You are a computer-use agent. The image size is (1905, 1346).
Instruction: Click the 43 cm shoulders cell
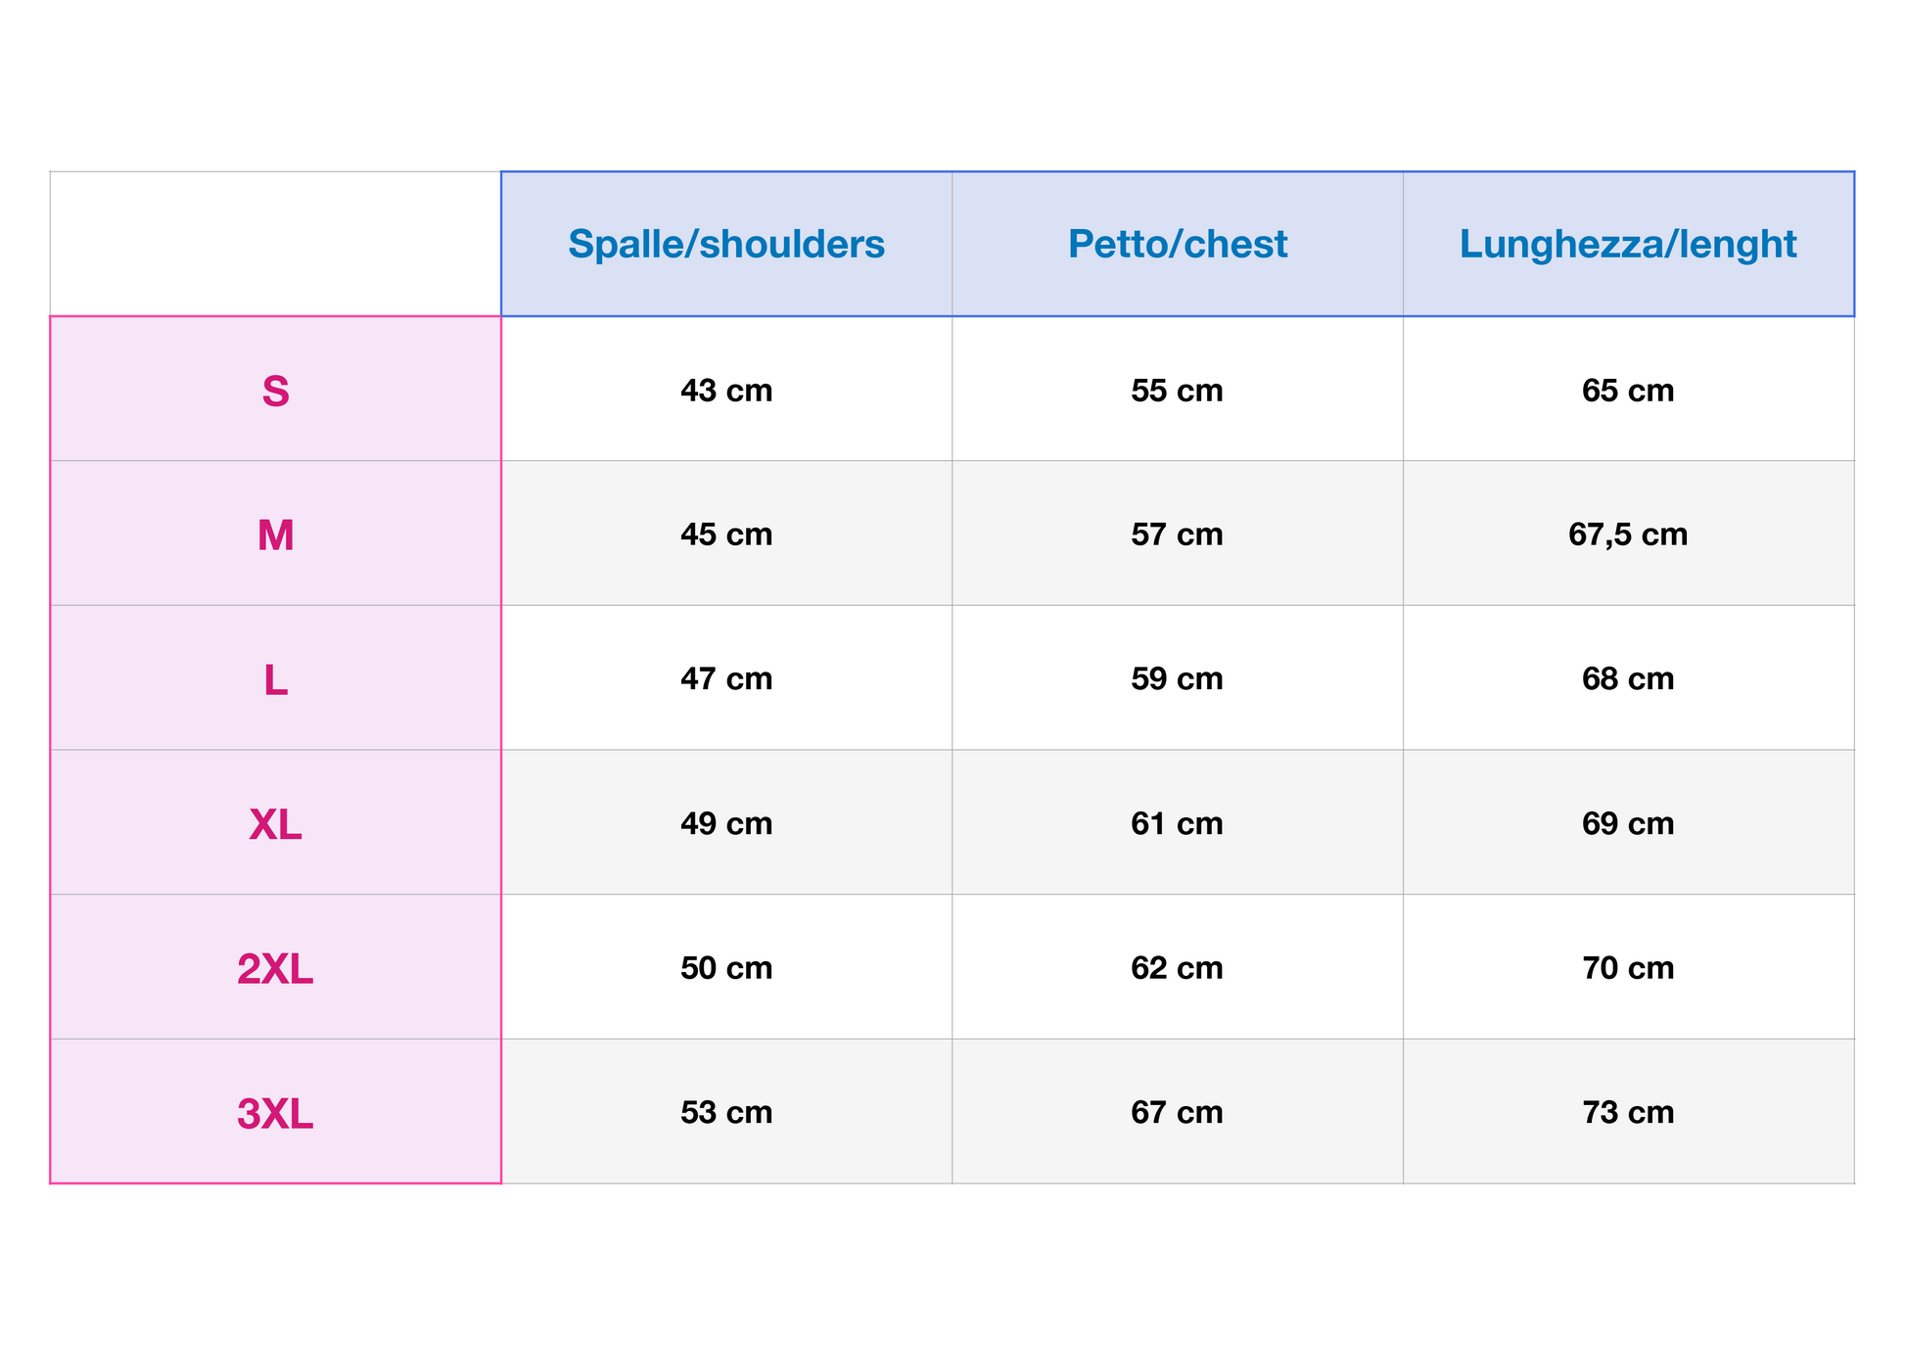725,391
